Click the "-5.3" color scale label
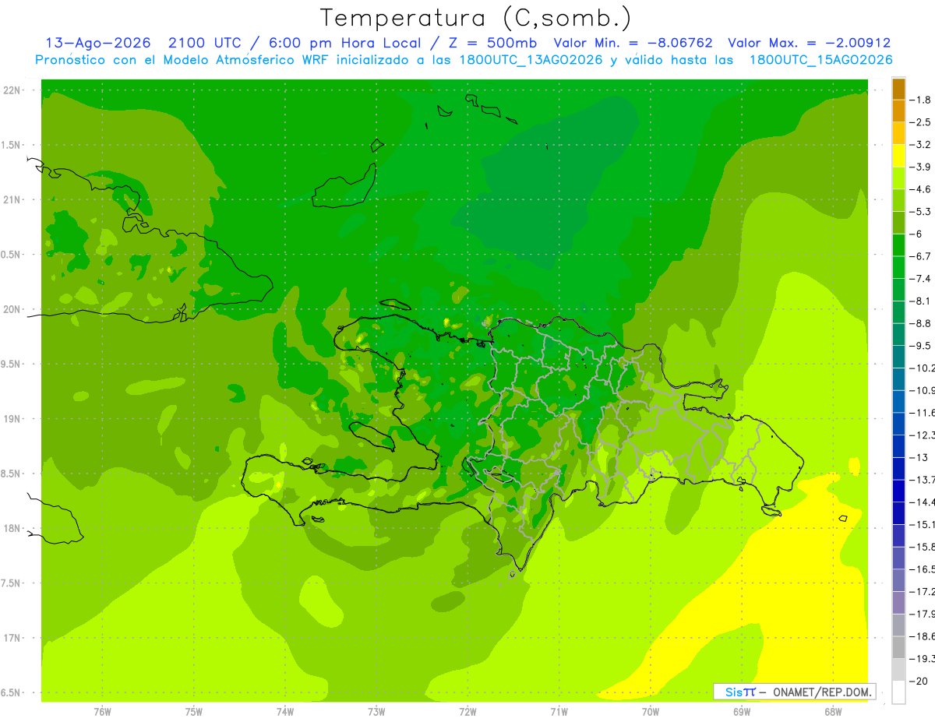 (x=921, y=211)
